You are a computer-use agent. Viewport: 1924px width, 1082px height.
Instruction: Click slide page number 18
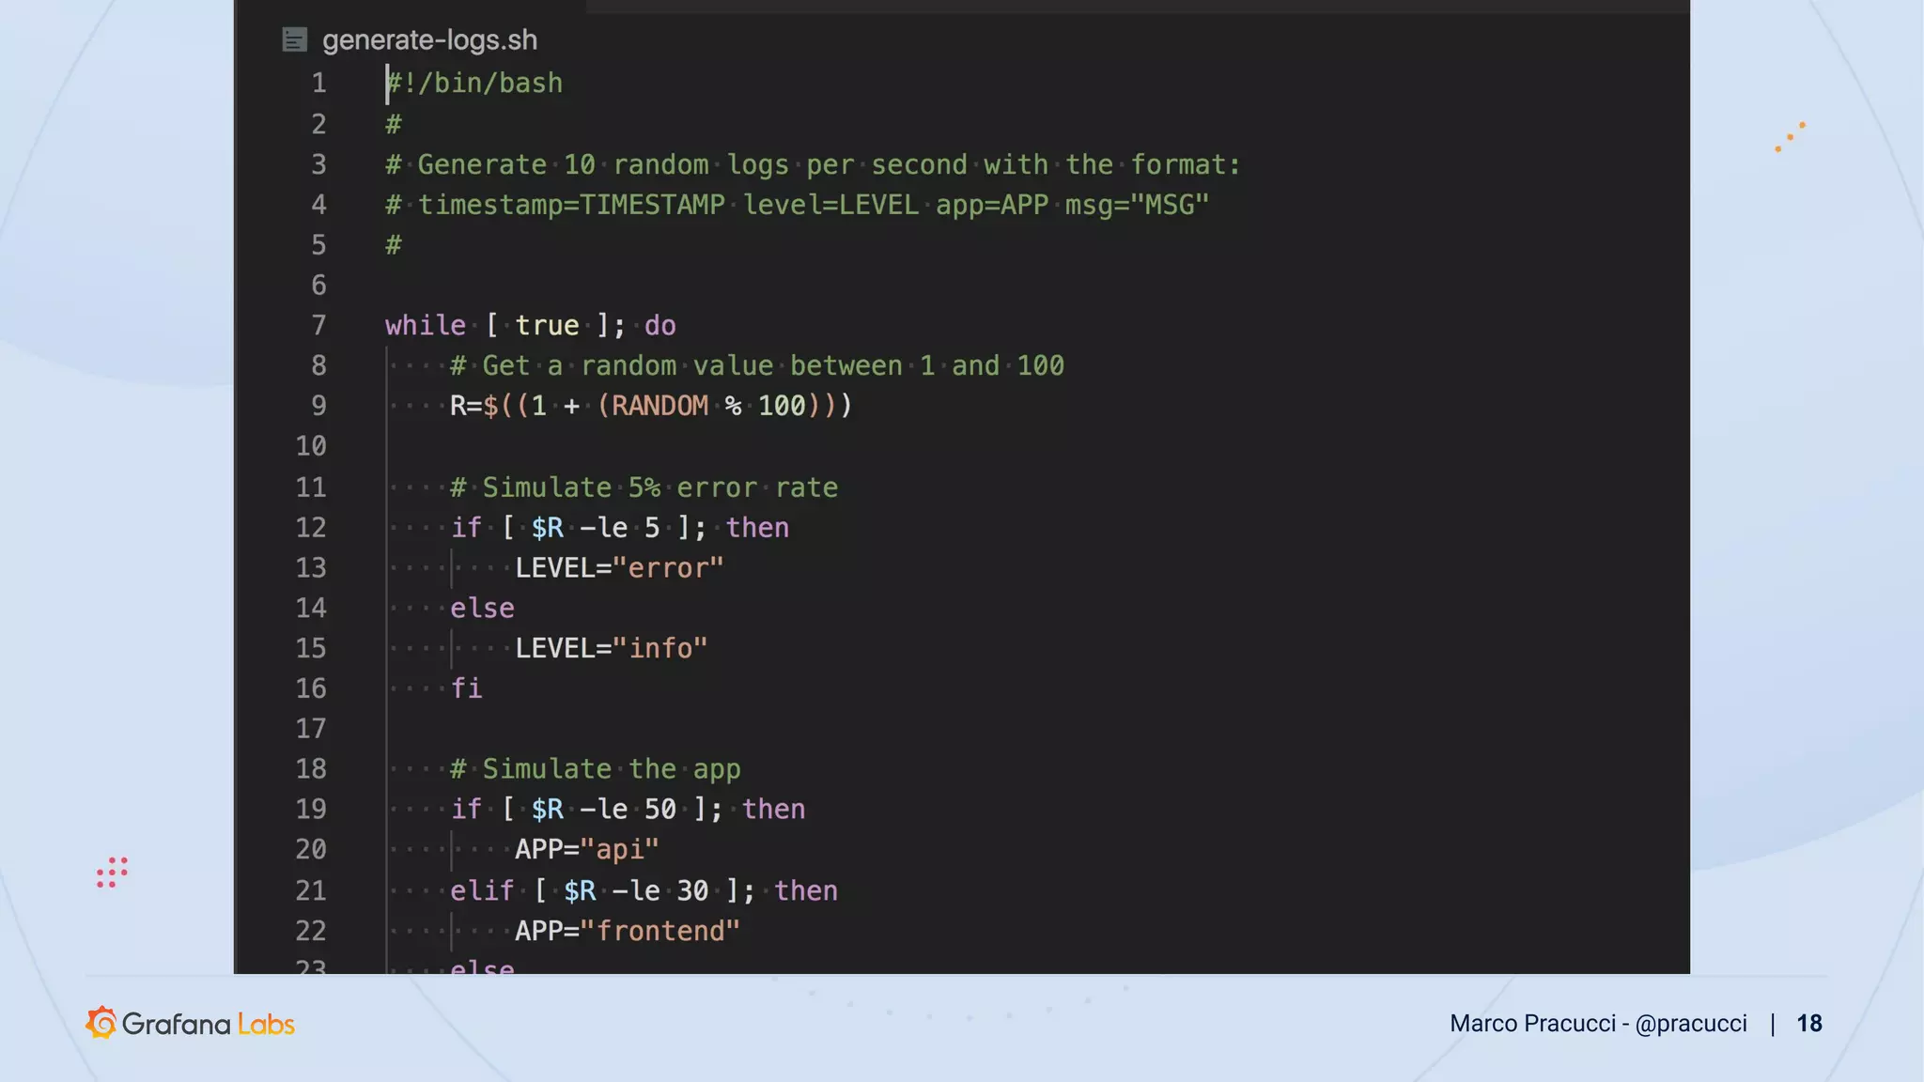(x=1808, y=1023)
